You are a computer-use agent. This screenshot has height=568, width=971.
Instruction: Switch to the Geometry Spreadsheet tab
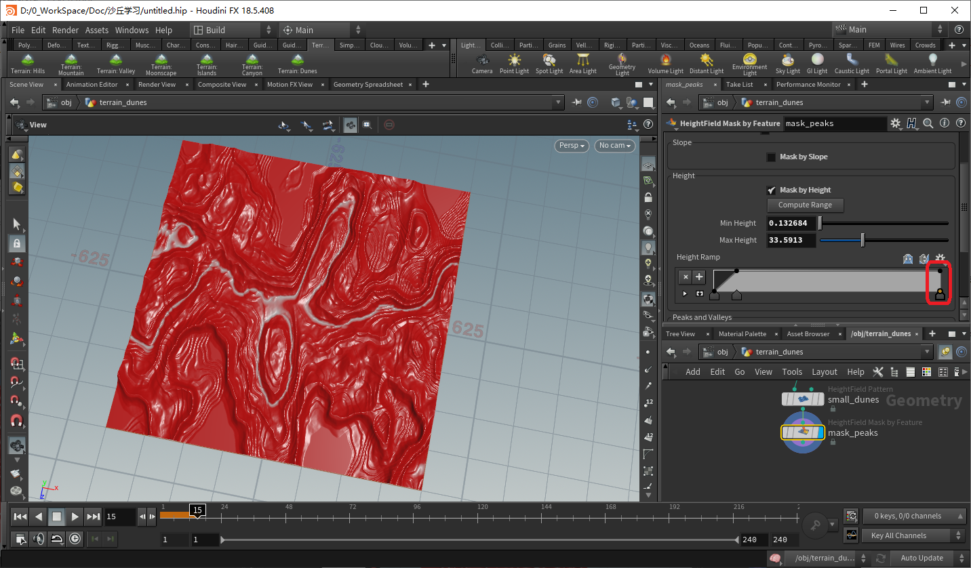pos(368,85)
